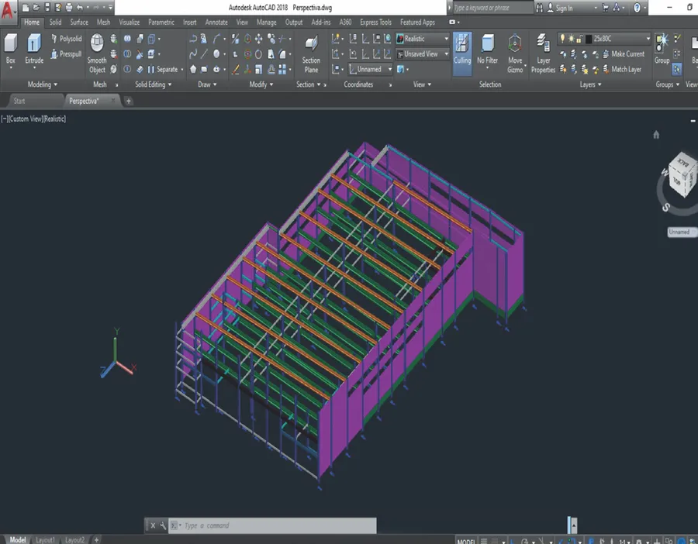Activate the Extrude tool
This screenshot has width=698, height=544.
(34, 50)
